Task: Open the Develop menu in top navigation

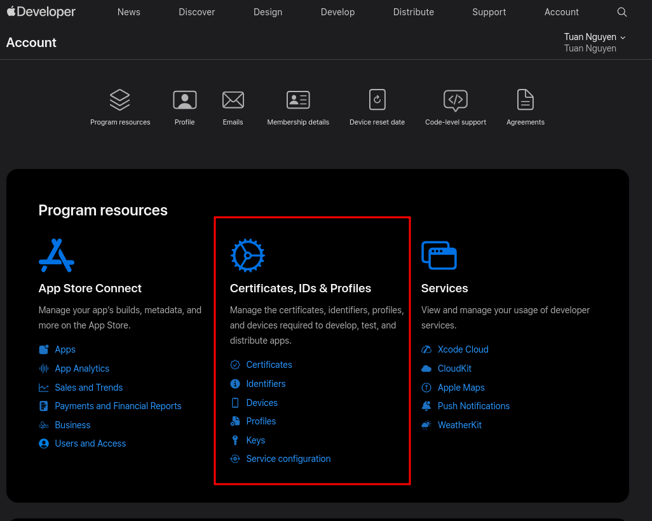Action: [x=337, y=12]
